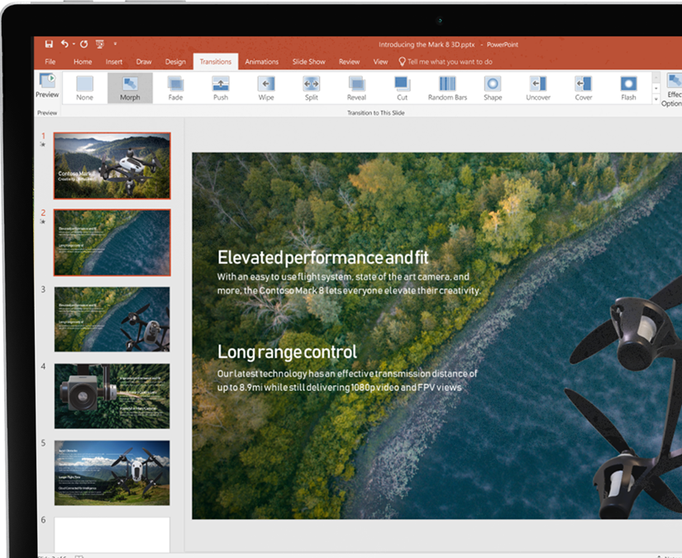The height and width of the screenshot is (558, 682).
Task: Click the Tell me what you want to do box
Action: click(446, 62)
